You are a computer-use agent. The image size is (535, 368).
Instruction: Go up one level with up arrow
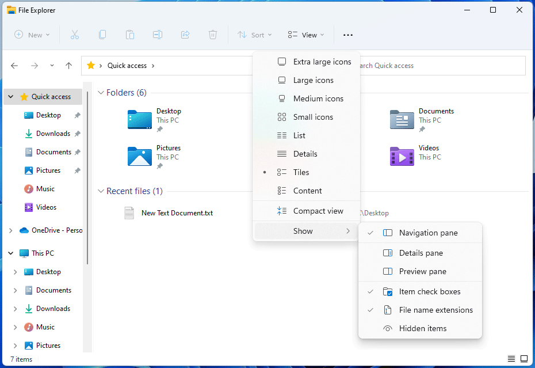tap(68, 66)
